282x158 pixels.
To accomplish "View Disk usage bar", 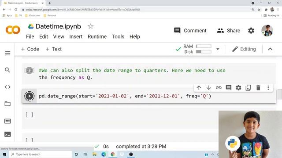I will [204, 52].
